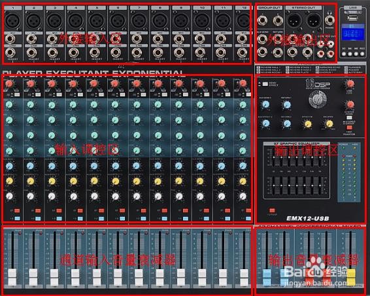
Task: Click the yellow Effect In knob
Action: pyautogui.click(x=307, y=124)
